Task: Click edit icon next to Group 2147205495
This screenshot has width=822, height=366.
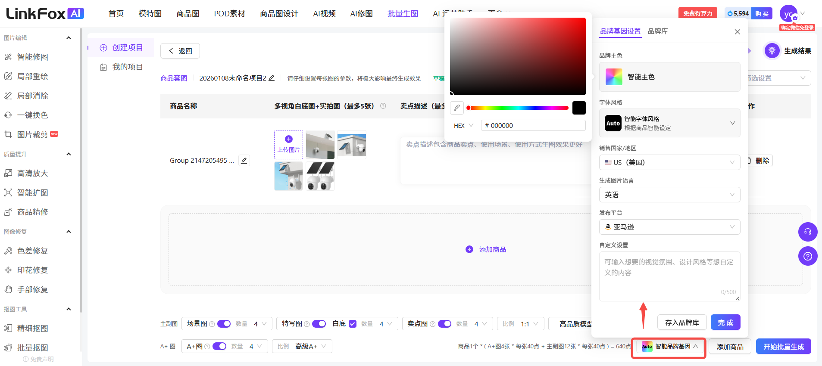Action: [x=244, y=161]
